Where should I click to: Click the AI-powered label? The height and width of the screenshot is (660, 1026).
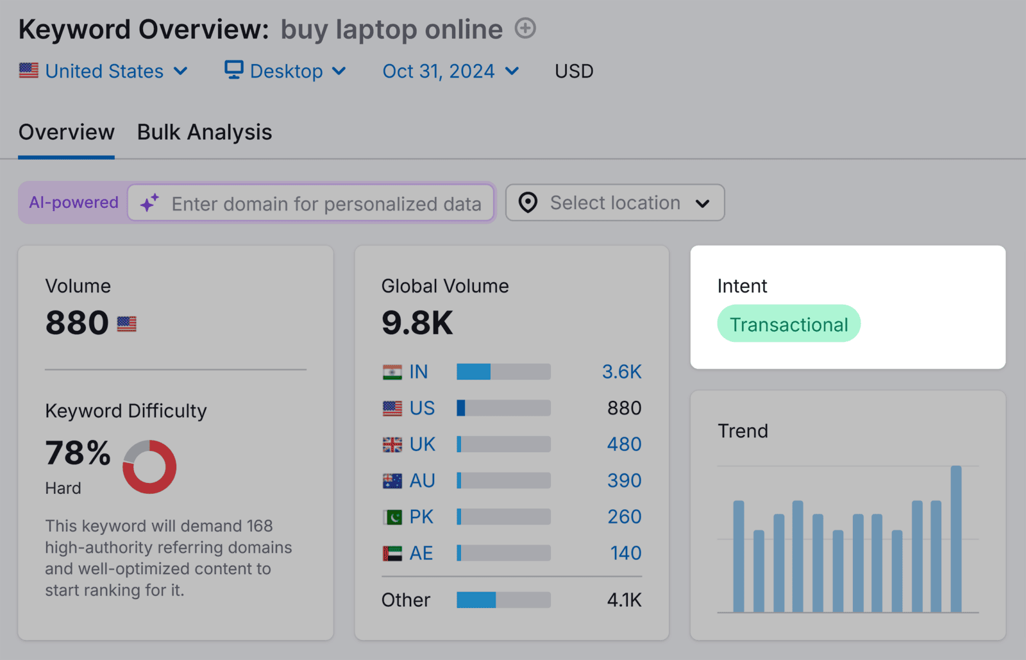[x=73, y=202]
